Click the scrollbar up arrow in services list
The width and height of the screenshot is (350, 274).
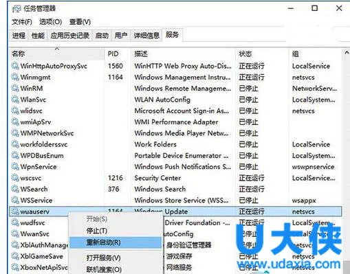(x=347, y=53)
